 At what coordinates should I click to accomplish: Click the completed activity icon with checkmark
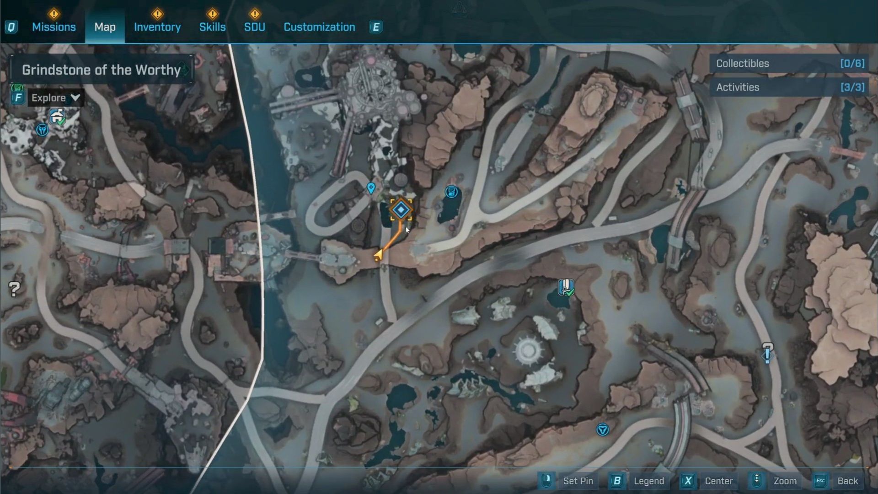point(566,287)
